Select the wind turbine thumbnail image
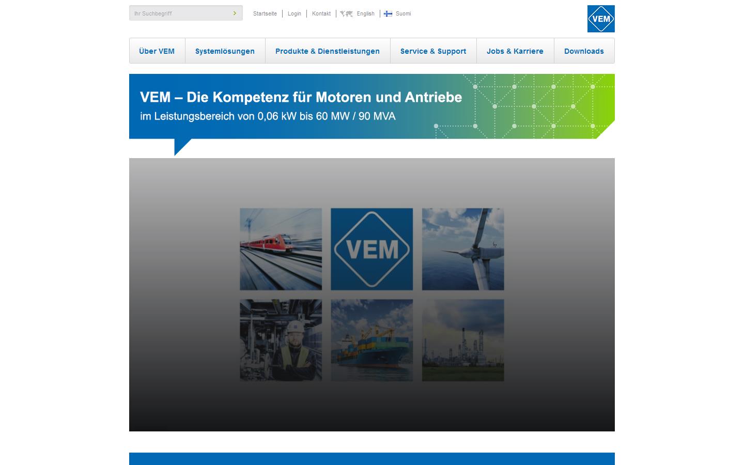The height and width of the screenshot is (465, 744). coord(463,249)
